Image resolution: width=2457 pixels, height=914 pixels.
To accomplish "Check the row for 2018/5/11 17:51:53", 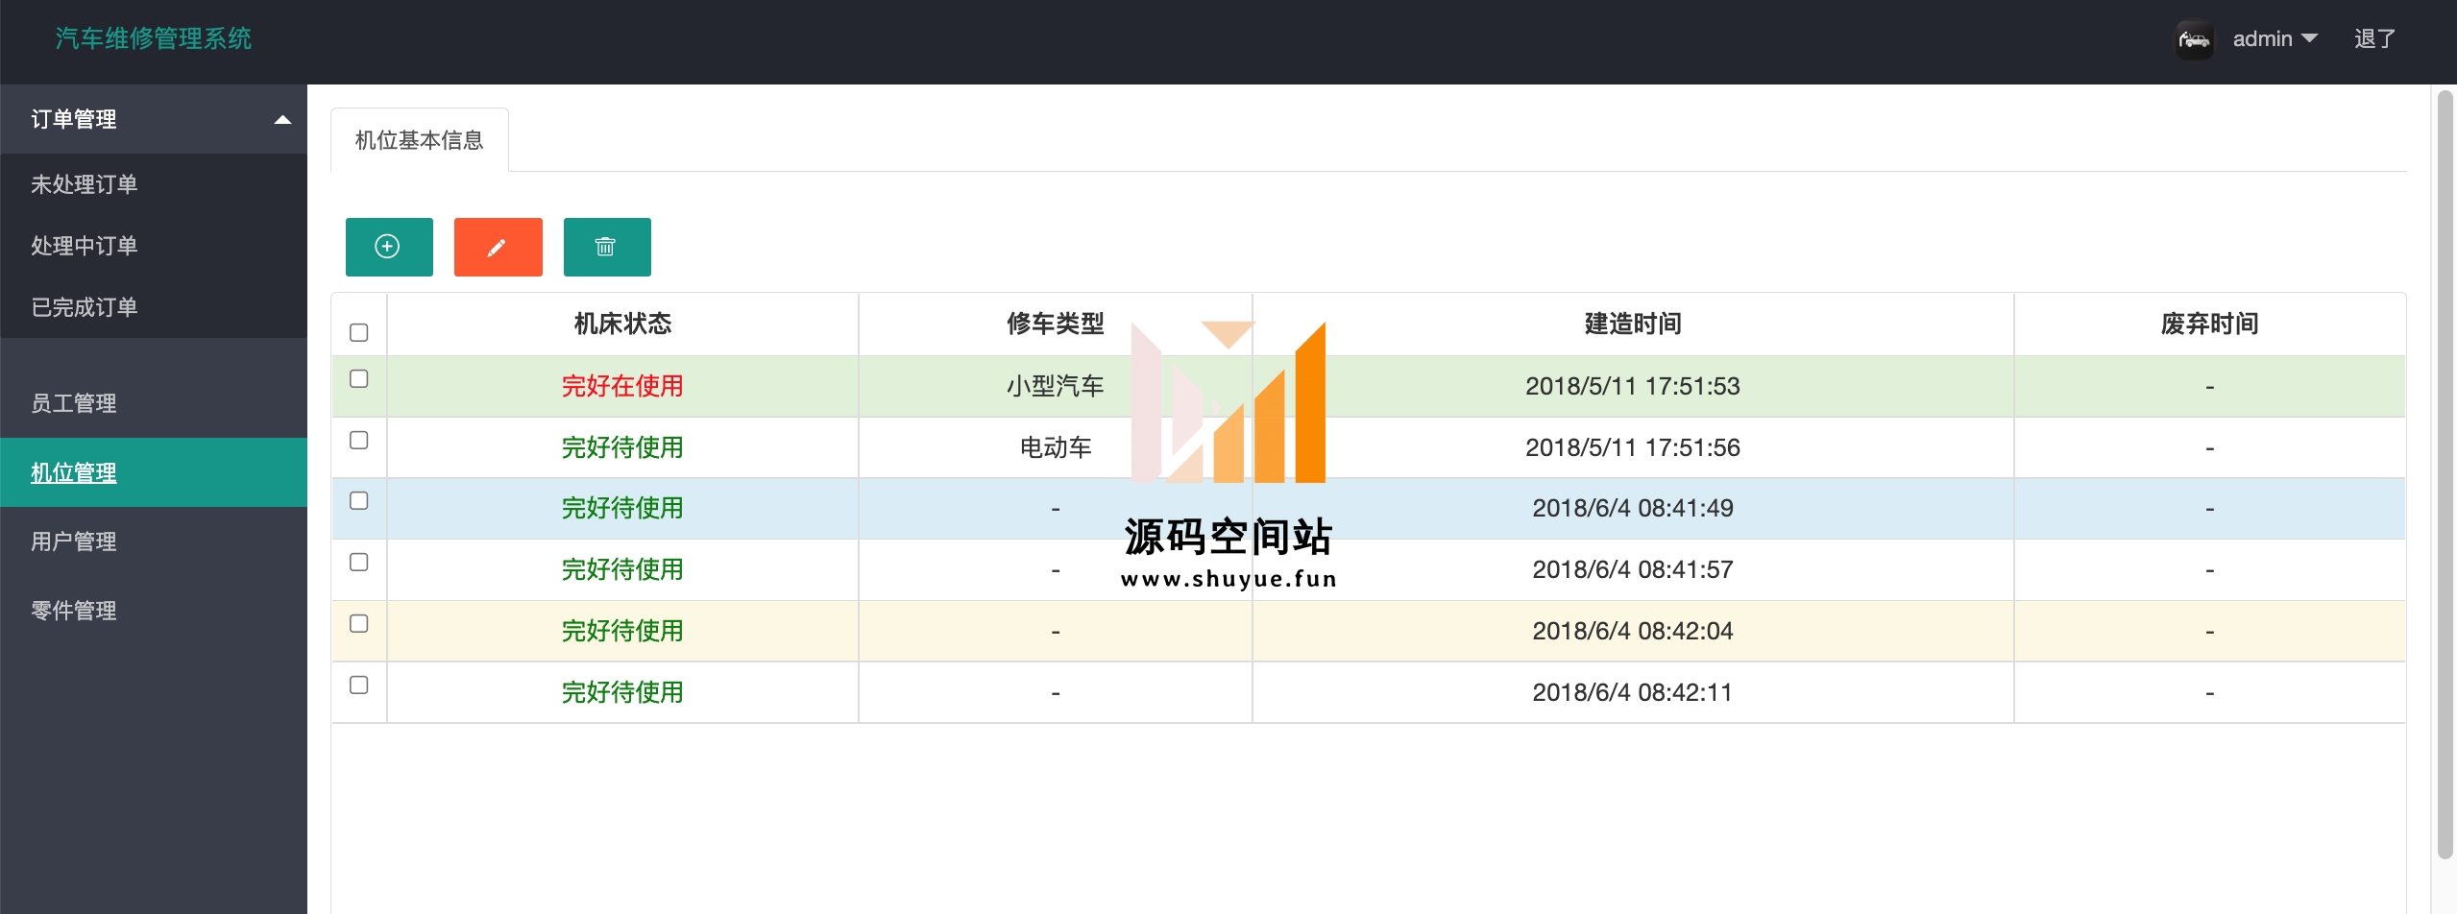I will [x=359, y=379].
